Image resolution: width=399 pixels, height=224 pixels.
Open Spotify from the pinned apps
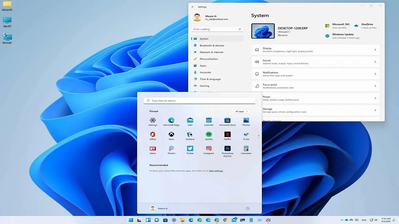pyautogui.click(x=209, y=136)
